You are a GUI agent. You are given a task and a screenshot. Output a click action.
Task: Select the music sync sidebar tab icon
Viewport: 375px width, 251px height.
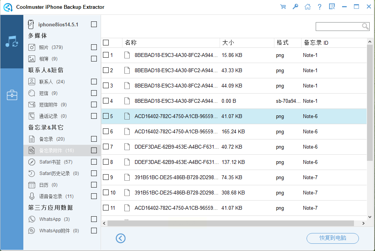(x=11, y=42)
